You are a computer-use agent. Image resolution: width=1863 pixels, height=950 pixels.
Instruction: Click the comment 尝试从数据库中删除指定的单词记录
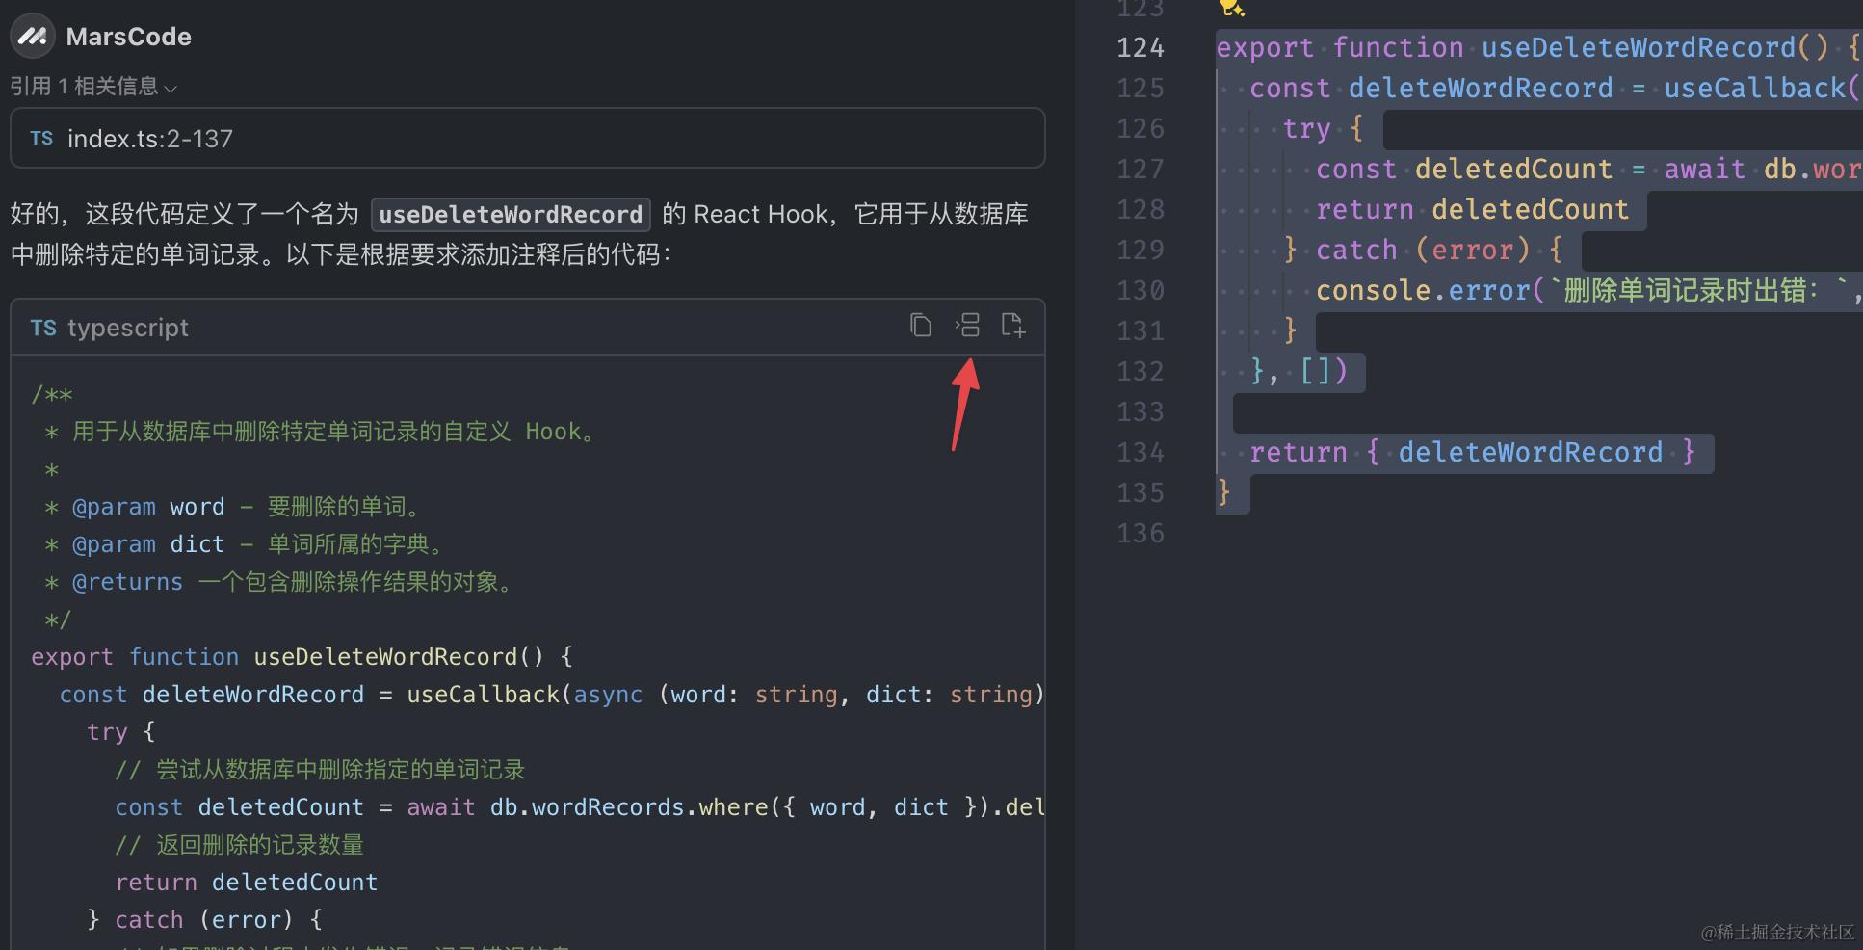[x=320, y=770]
